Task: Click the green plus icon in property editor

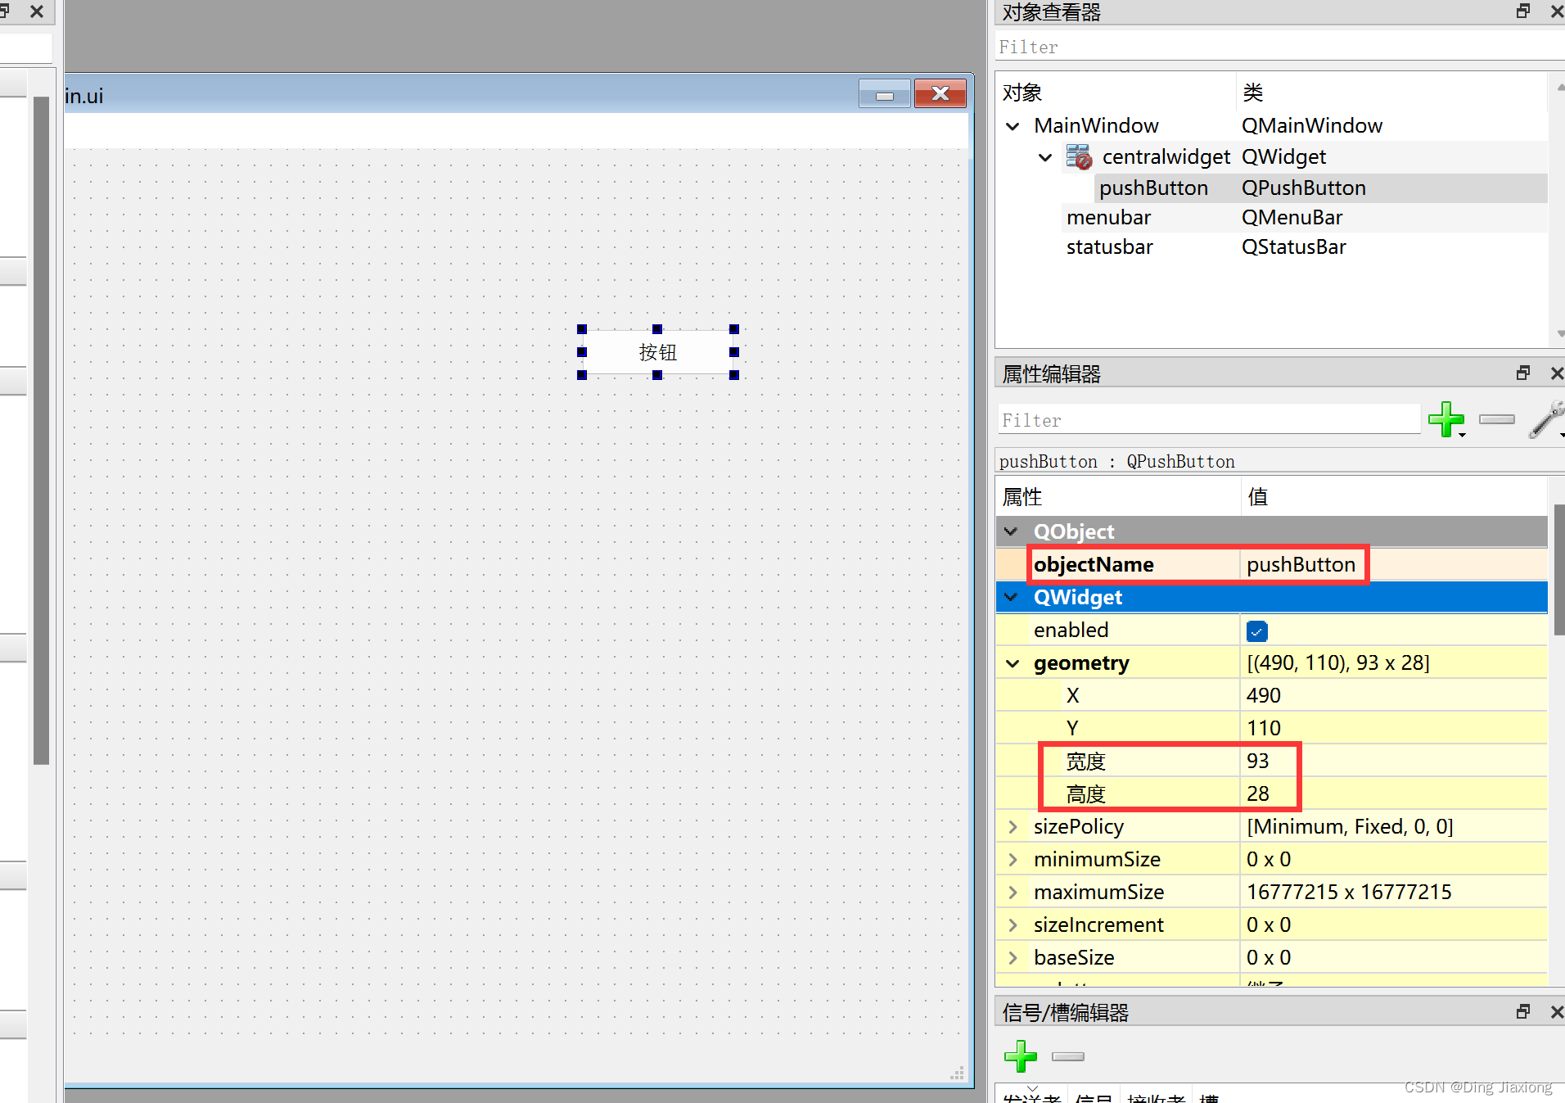Action: coord(1445,419)
